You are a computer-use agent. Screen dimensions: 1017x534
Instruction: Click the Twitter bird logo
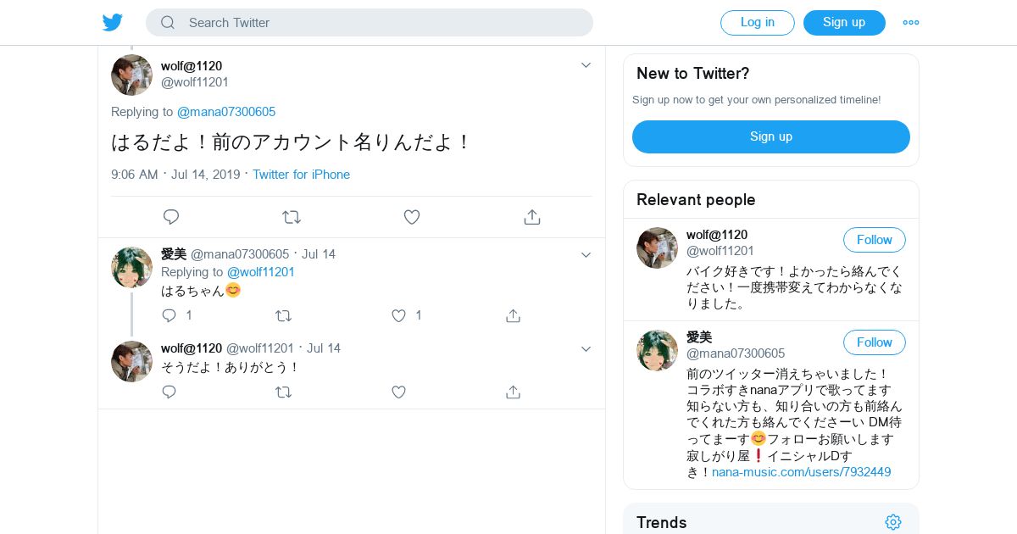tap(113, 23)
